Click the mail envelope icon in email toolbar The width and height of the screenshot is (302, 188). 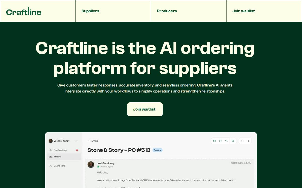214,141
